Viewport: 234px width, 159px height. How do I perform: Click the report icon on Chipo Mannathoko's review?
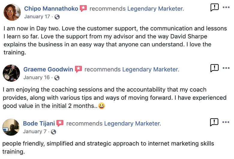[214, 7]
